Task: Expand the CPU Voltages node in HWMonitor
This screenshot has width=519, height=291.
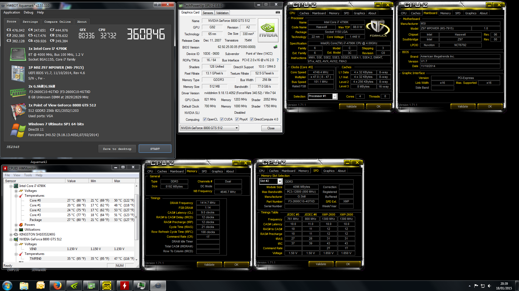Action: [x=16, y=191]
